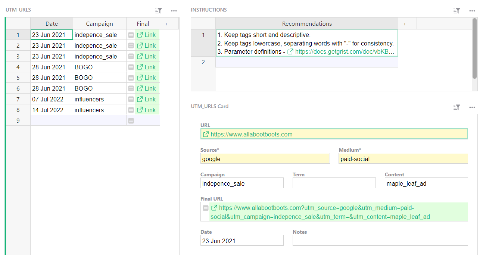Image resolution: width=483 pixels, height=255 pixels.
Task: Click the external link icon beside the URL field
Action: click(206, 133)
